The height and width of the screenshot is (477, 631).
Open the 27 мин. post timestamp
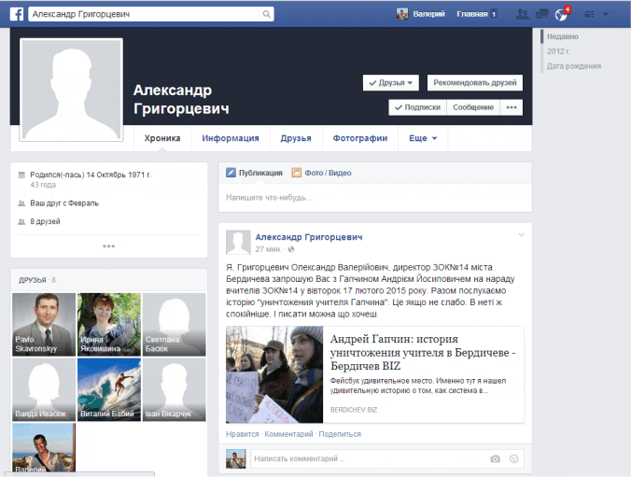point(268,249)
